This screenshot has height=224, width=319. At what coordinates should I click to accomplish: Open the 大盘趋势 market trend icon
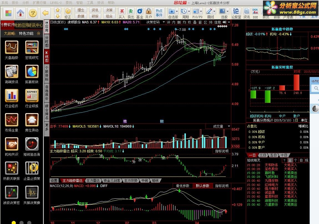[x=12, y=47]
